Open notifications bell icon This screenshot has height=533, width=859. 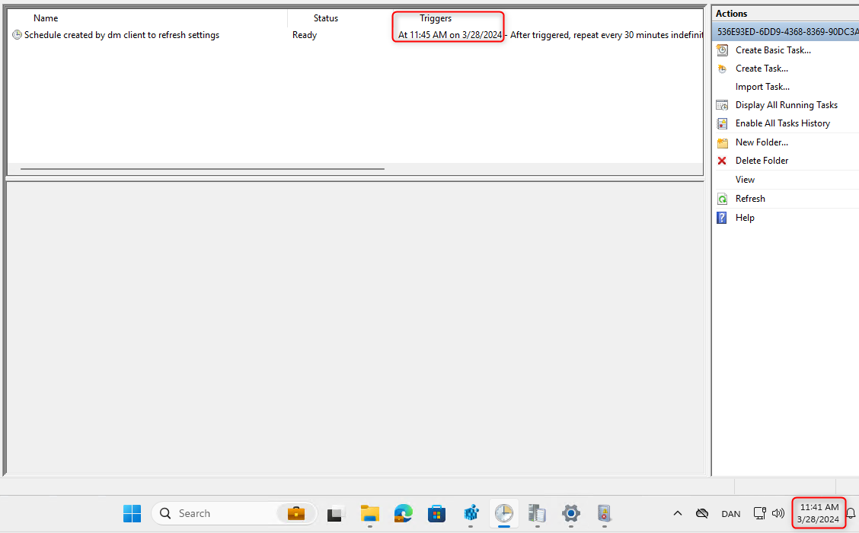(x=851, y=513)
